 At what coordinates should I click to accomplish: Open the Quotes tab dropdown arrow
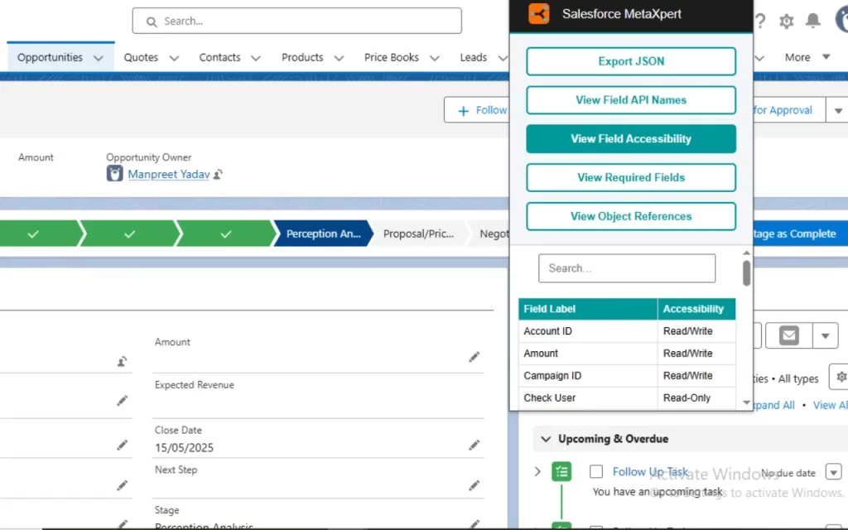click(174, 58)
